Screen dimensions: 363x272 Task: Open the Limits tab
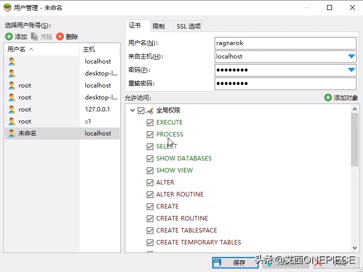click(x=158, y=26)
